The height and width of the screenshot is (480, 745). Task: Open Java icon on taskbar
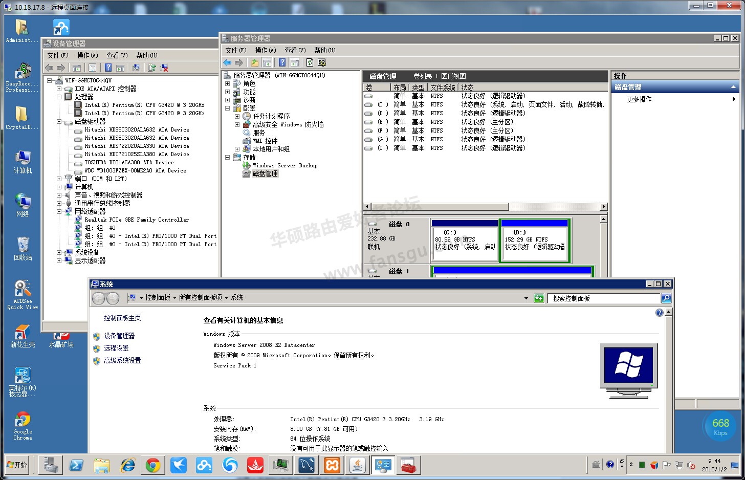[358, 465]
